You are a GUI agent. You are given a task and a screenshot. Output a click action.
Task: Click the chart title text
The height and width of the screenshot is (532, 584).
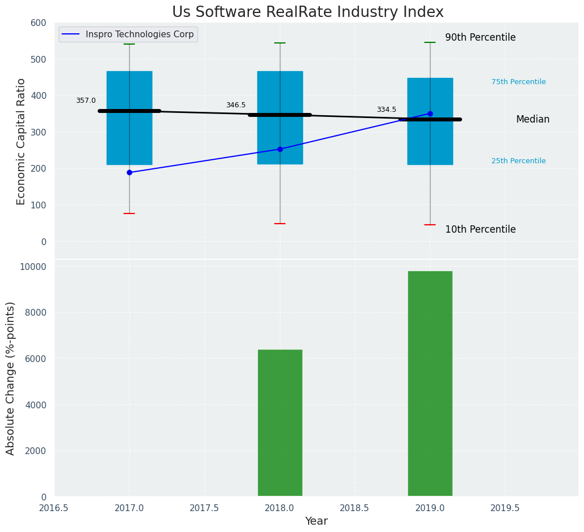(308, 12)
